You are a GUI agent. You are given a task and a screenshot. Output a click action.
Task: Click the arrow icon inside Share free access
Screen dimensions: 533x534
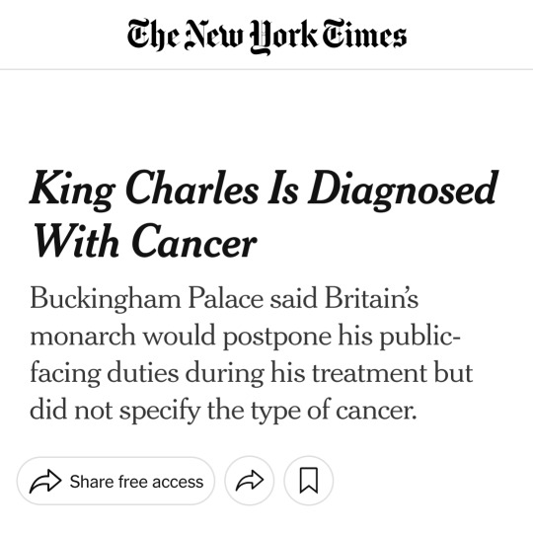(x=45, y=481)
